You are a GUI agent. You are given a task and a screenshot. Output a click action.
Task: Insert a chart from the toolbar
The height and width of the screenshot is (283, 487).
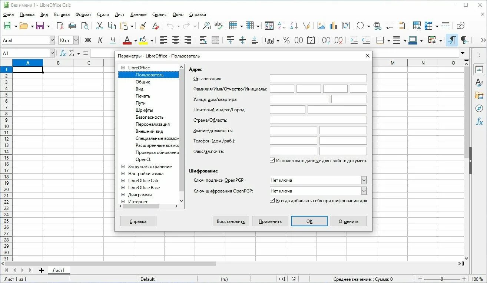coord(333,26)
